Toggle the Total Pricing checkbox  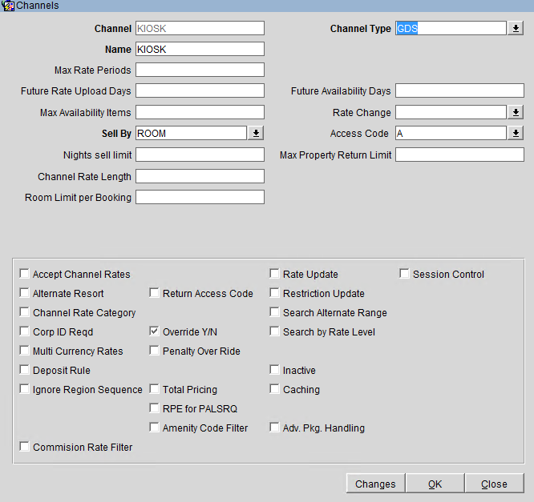coord(155,390)
